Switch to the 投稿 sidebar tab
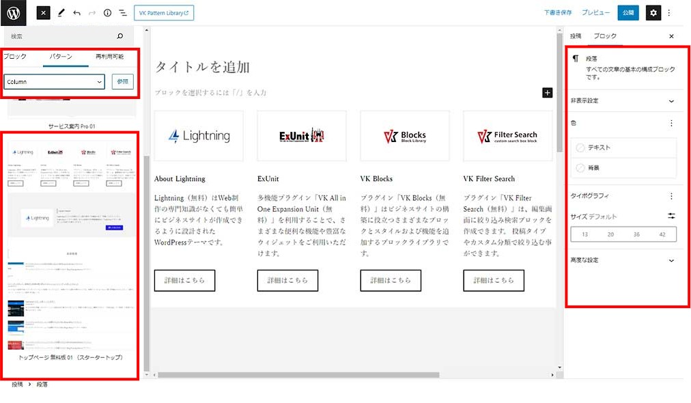Screen dimensions: 691x403 coord(576,36)
